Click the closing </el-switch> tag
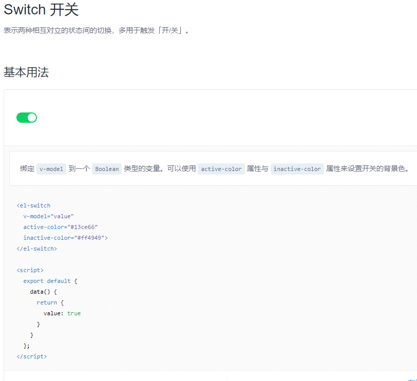This screenshot has width=417, height=381. click(36, 249)
